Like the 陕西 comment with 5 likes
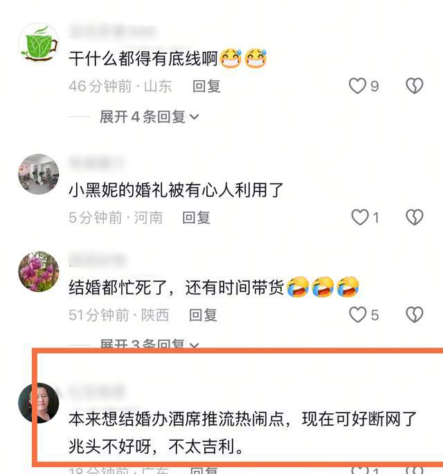 [x=358, y=314]
